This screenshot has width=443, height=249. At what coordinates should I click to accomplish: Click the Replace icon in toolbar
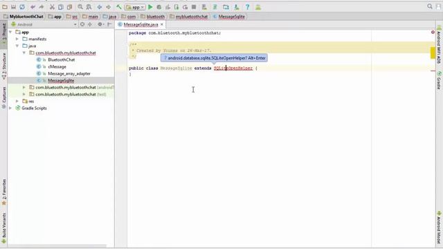tap(89, 7)
